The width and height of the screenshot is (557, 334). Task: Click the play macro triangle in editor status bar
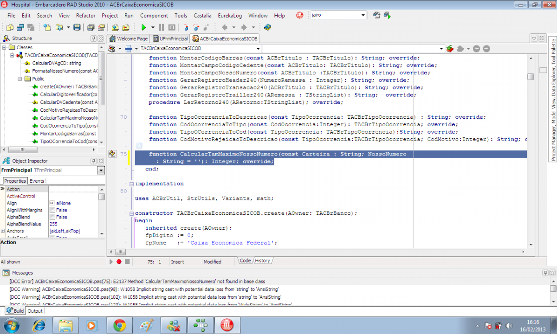point(111,262)
